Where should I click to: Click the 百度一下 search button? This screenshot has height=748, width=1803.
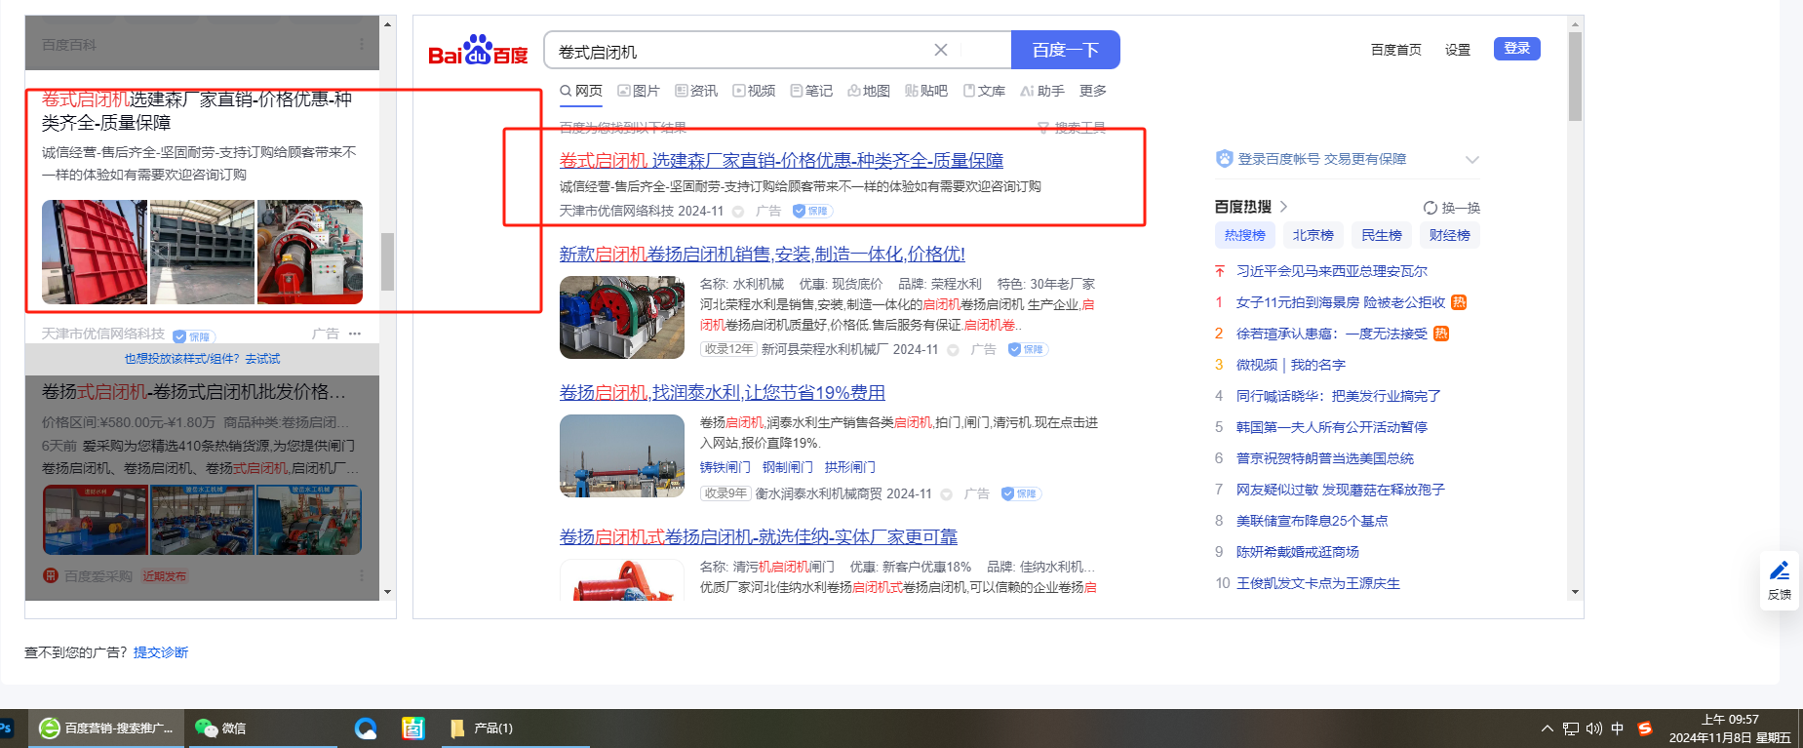pyautogui.click(x=1066, y=50)
